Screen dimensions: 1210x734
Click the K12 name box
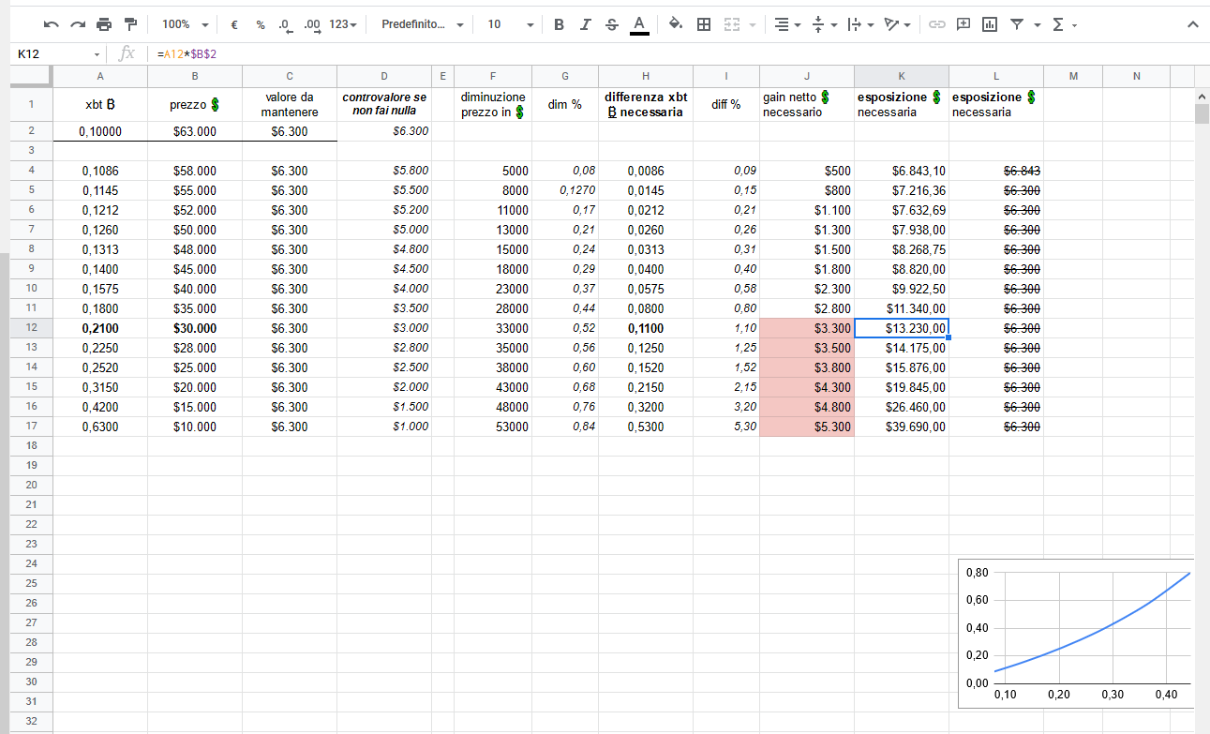52,54
